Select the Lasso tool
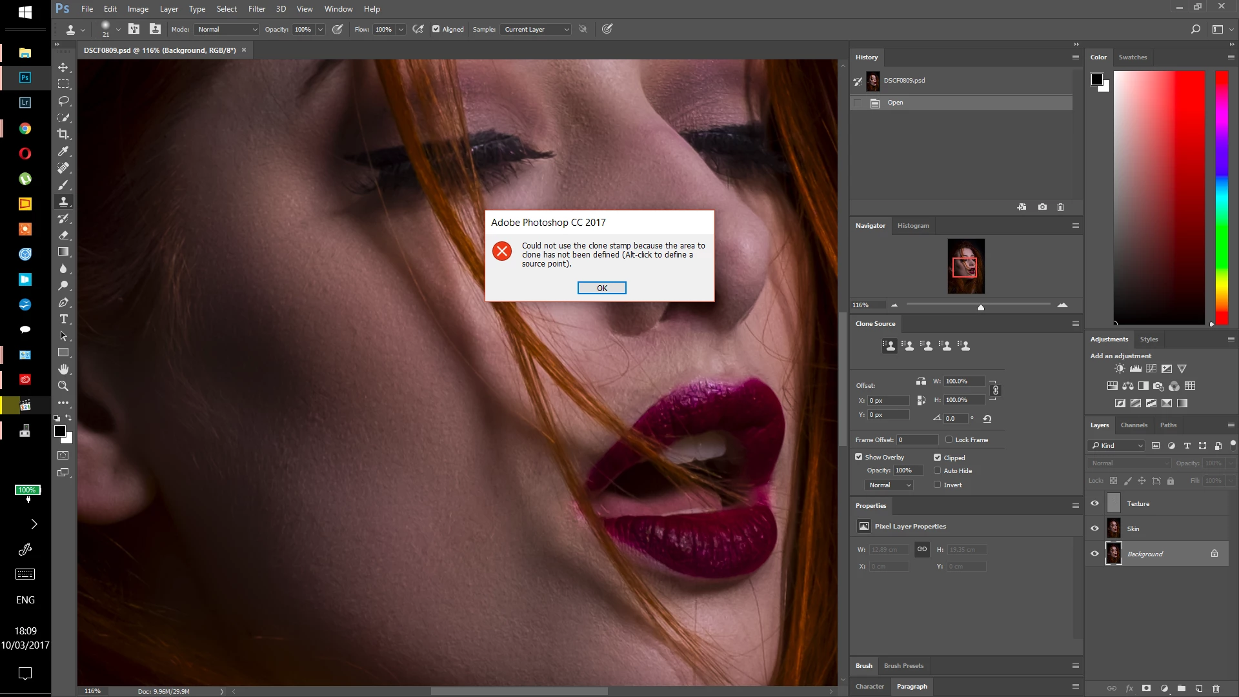Viewport: 1239px width, 697px height. click(63, 101)
